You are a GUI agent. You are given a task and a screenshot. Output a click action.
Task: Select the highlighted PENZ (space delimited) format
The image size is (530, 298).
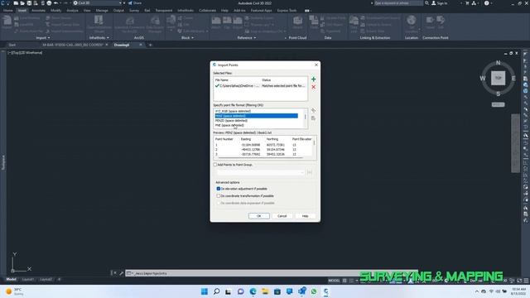pos(256,116)
